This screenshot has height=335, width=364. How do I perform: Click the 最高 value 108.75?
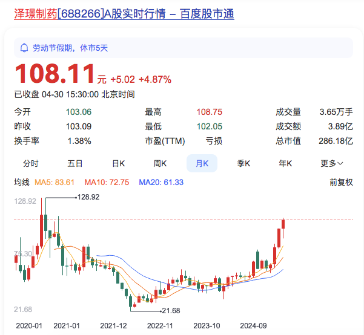(x=210, y=112)
